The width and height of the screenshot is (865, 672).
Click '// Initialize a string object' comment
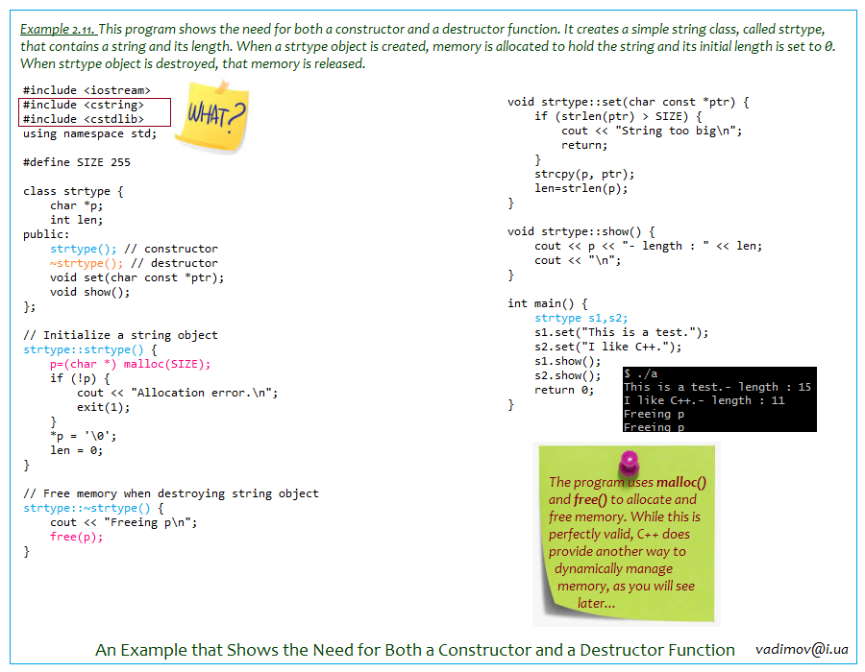click(120, 335)
